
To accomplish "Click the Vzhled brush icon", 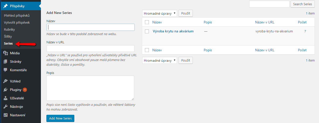I will (x=5, y=81).
